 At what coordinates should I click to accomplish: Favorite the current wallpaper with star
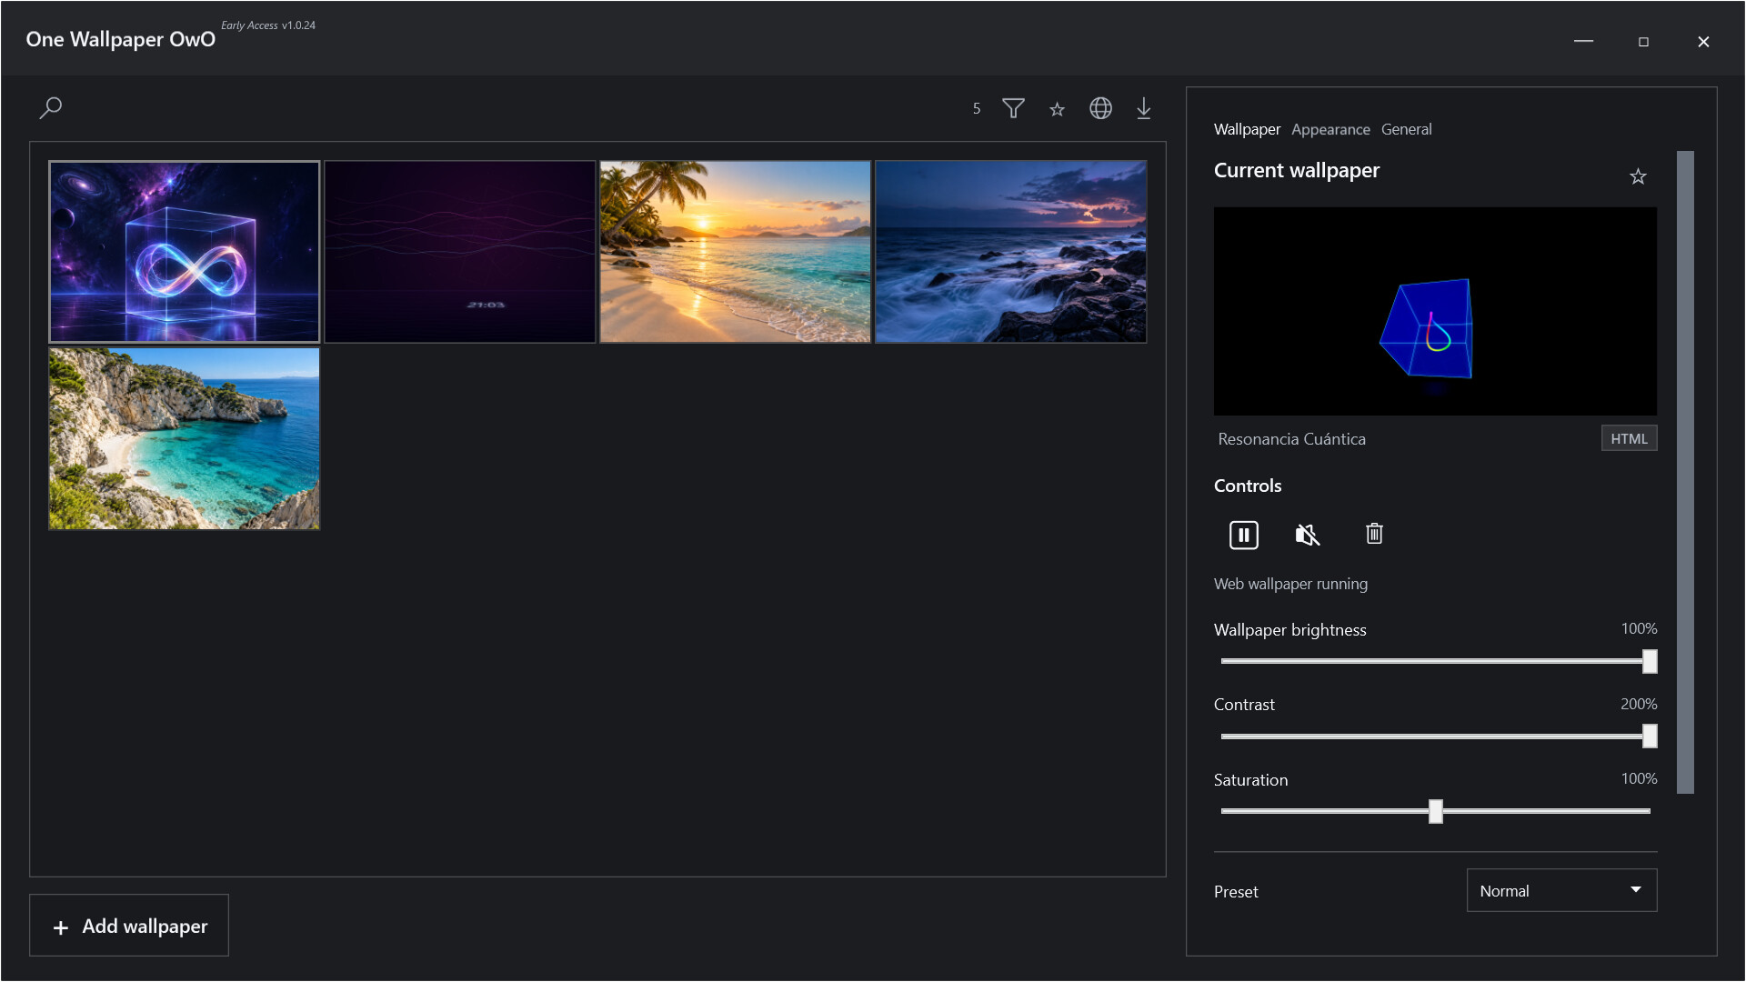coord(1638,176)
